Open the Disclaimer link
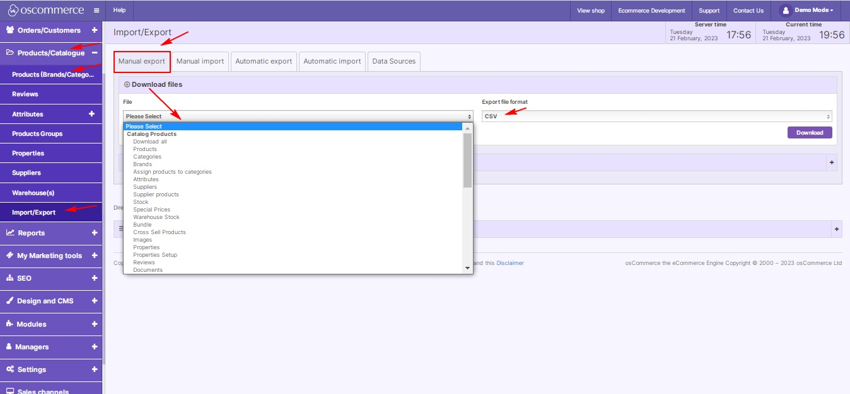The height and width of the screenshot is (394, 850). pyautogui.click(x=510, y=262)
